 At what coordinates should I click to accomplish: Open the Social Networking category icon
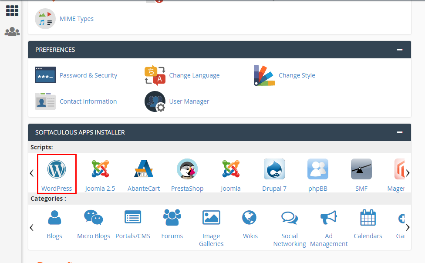[x=290, y=218]
